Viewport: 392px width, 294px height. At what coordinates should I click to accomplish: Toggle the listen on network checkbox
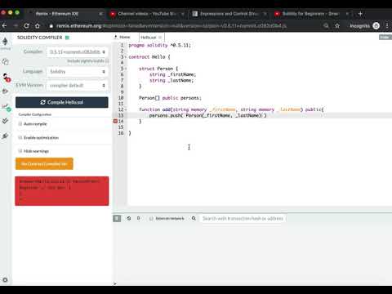pos(151,218)
